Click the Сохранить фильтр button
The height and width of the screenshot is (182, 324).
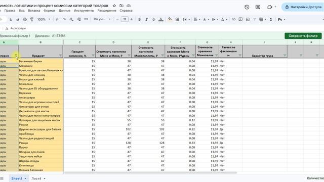303,36
